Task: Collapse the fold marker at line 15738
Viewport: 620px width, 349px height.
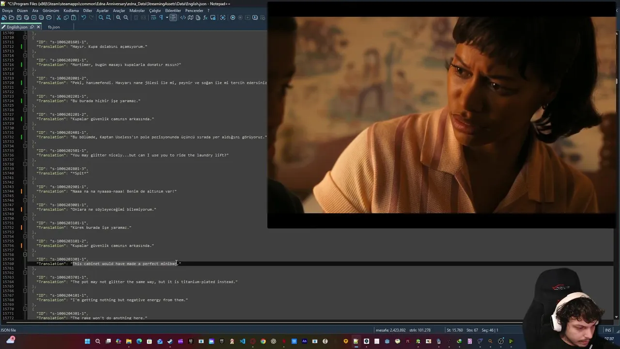Action: coord(25,164)
